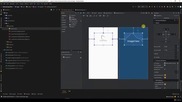This screenshot has height=102, width=182.
Task: Search attributes in Attributes panel
Action: pos(174,13)
